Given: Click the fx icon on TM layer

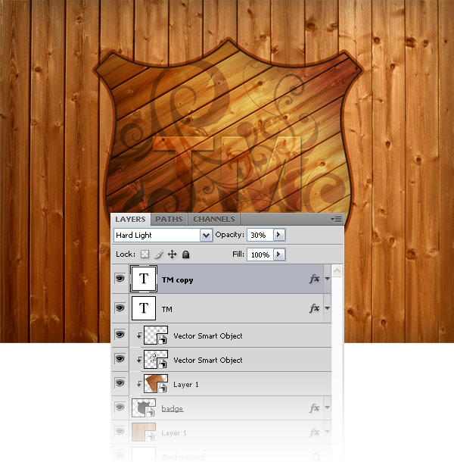Looking at the screenshot, I should point(315,308).
